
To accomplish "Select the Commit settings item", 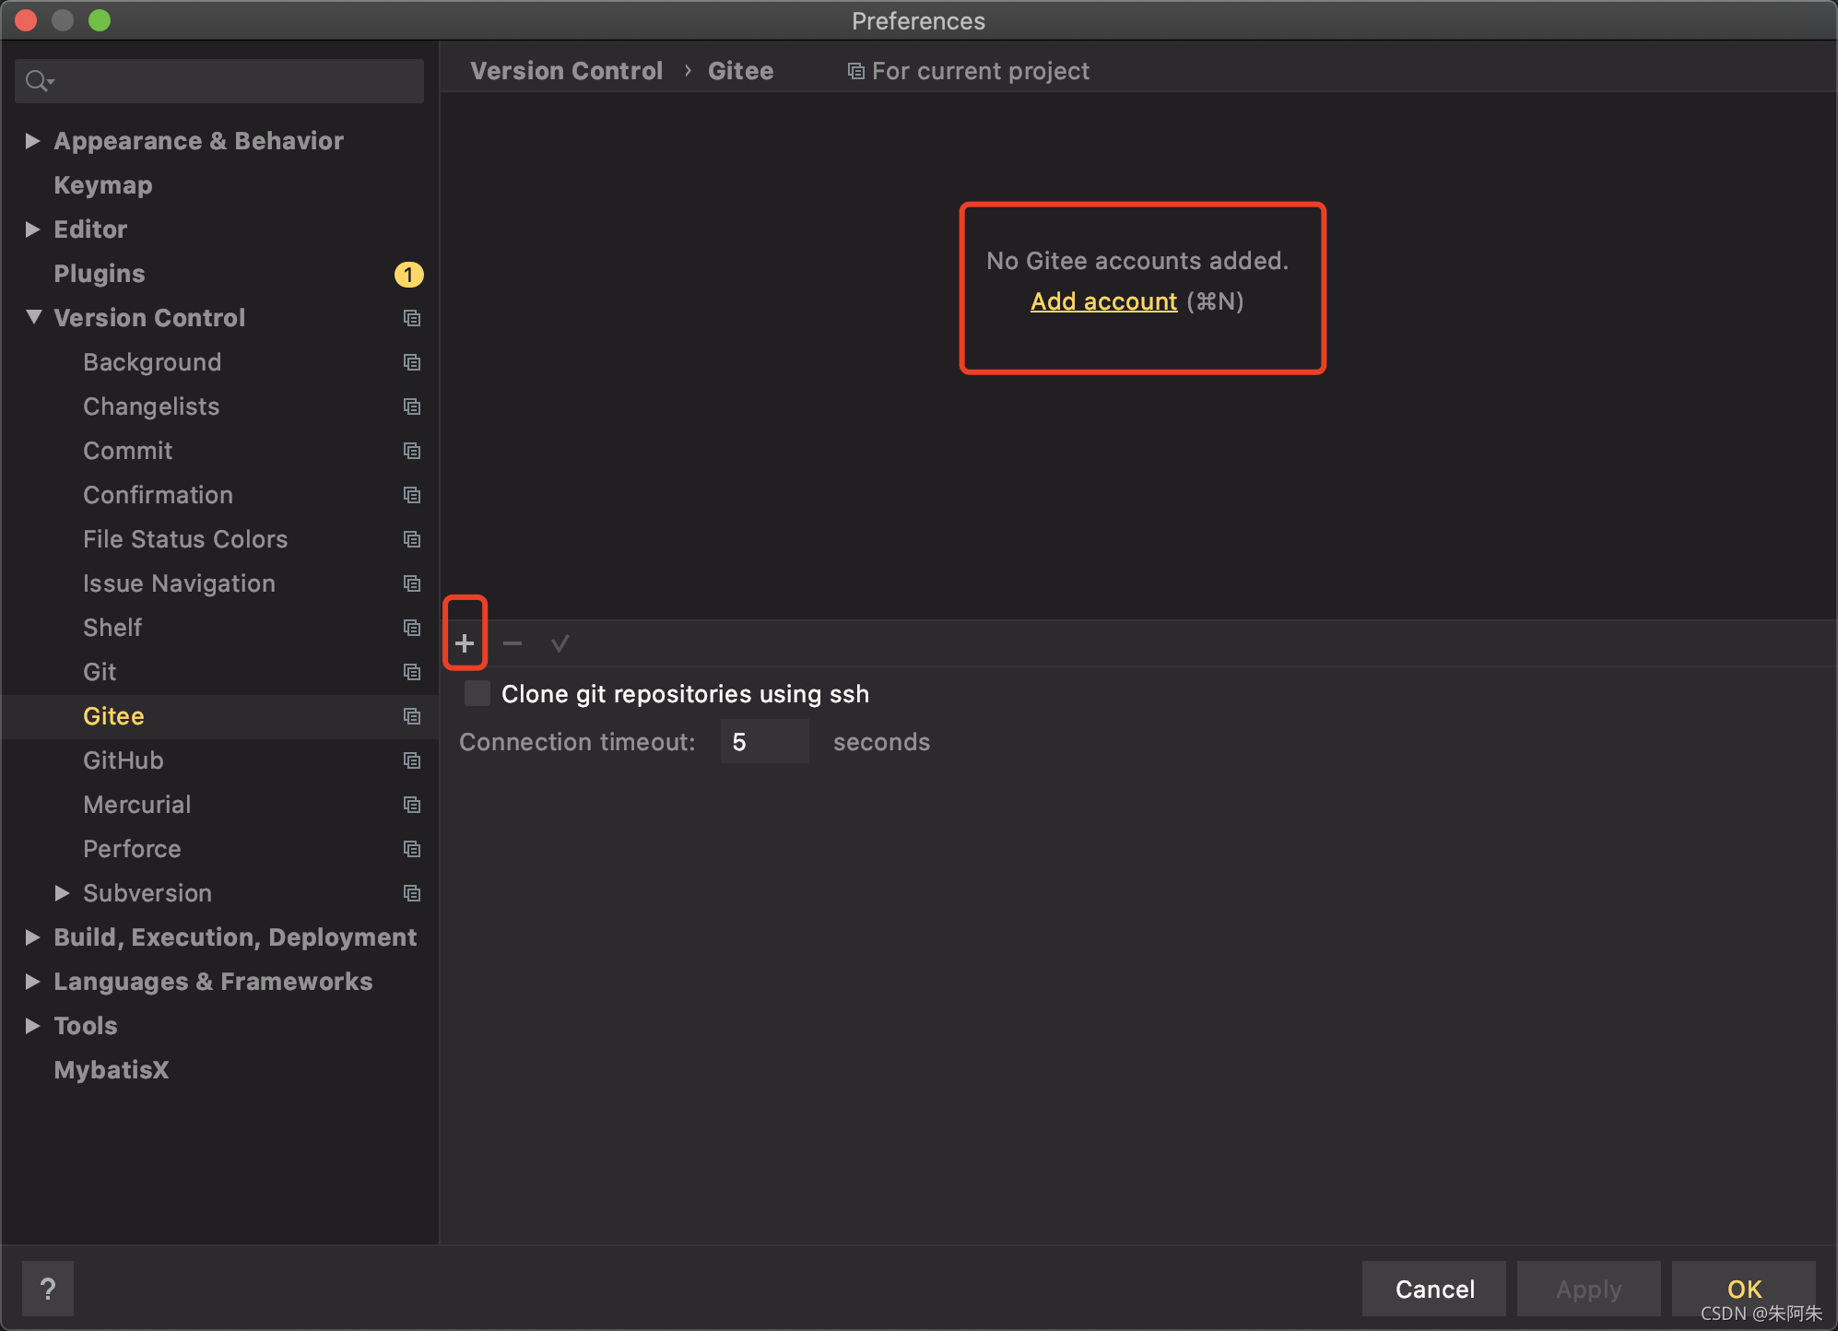I will pos(127,451).
